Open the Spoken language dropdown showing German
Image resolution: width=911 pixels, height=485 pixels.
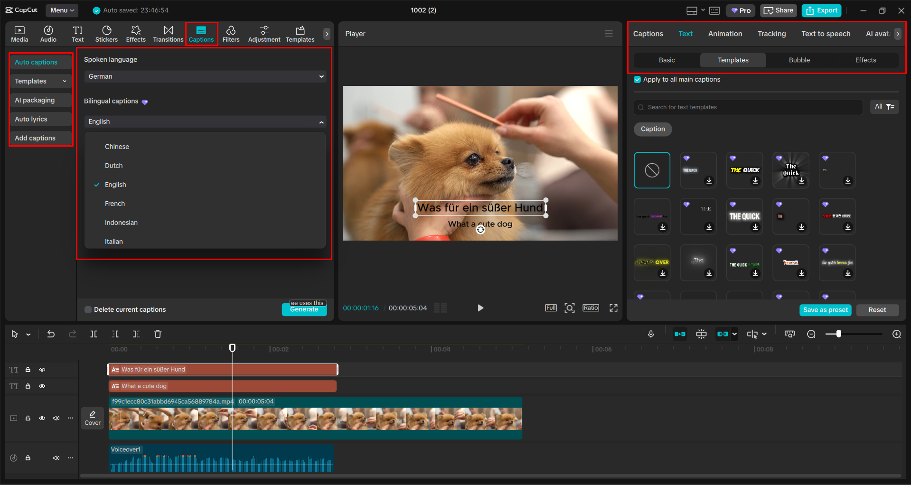205,76
